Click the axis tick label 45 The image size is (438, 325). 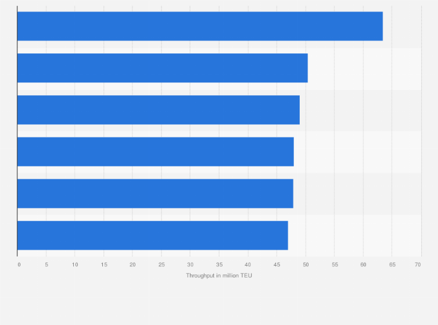[277, 265]
